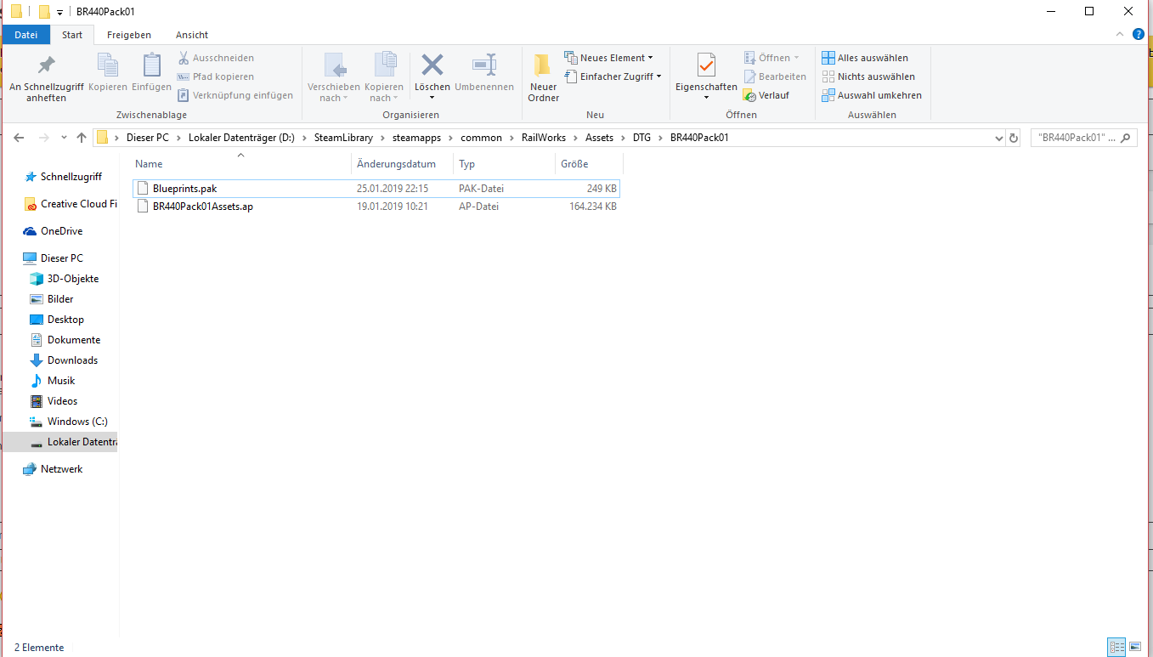The image size is (1153, 657).
Task: Click Assets in address path
Action: point(599,138)
